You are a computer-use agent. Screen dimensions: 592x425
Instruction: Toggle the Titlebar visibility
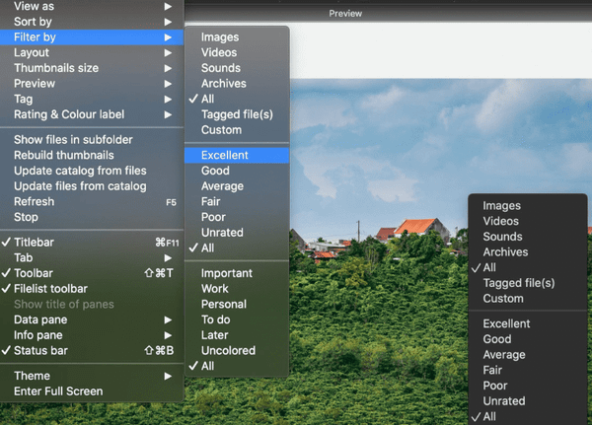point(92,243)
